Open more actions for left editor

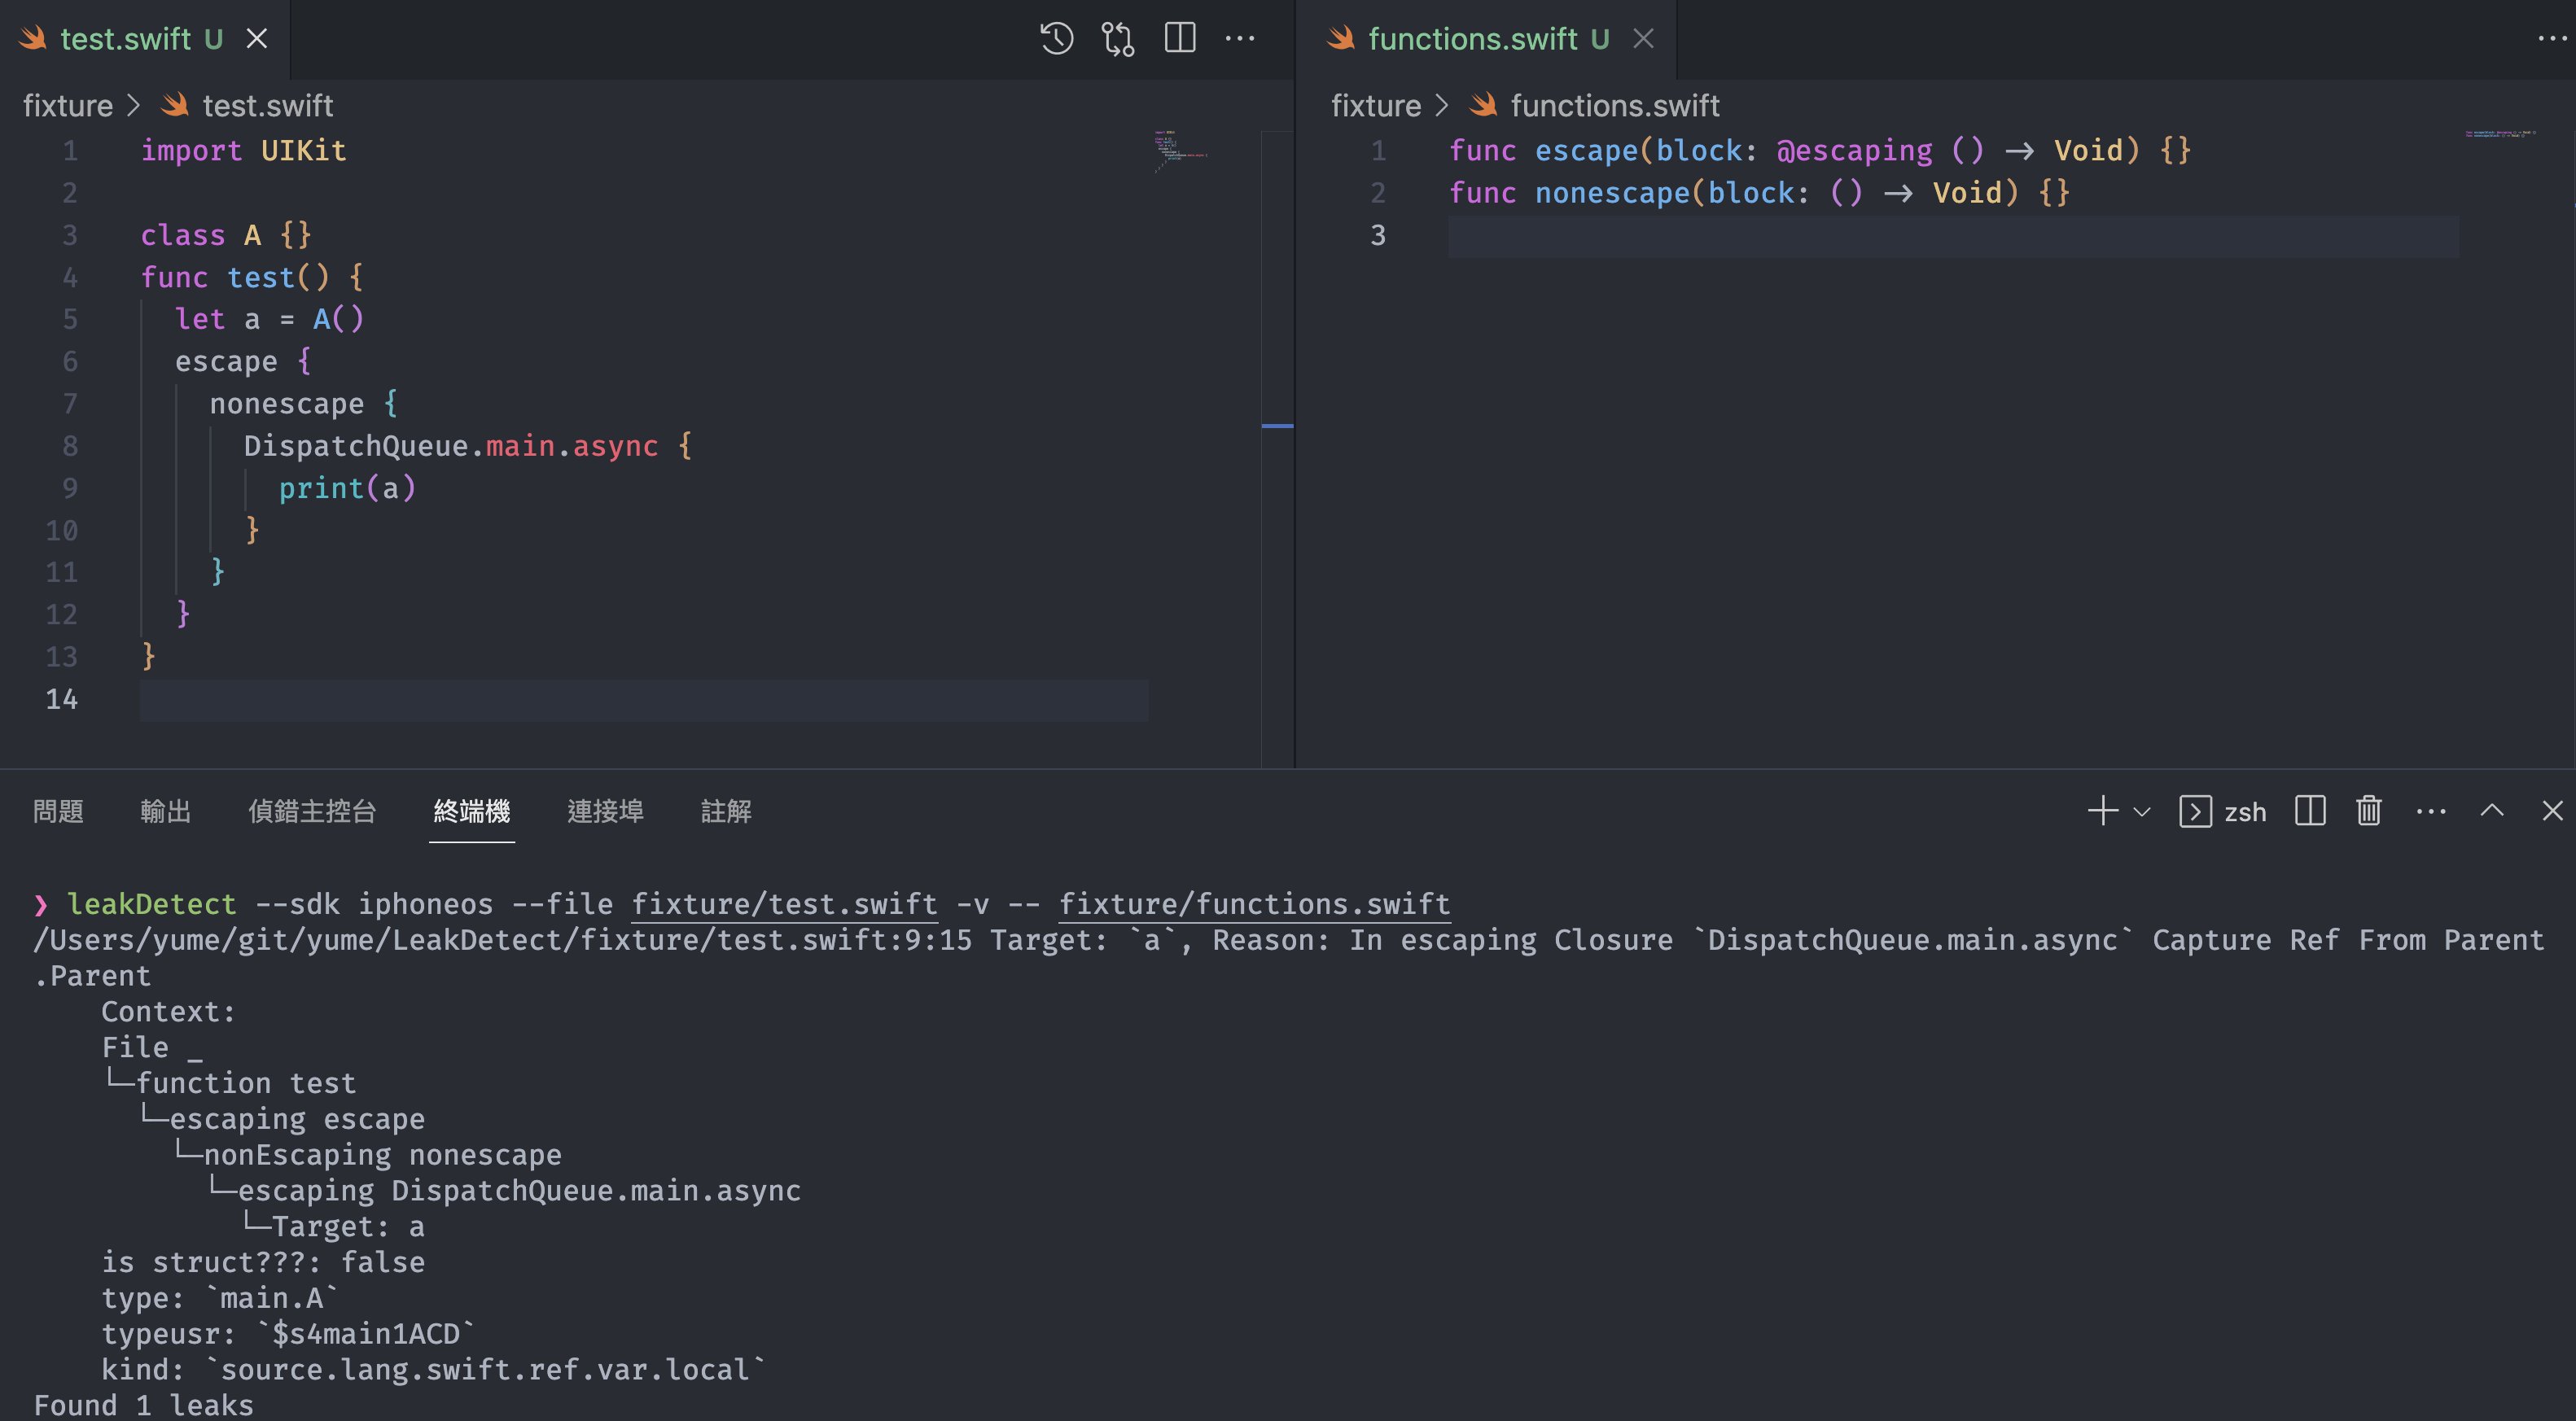pos(1240,39)
